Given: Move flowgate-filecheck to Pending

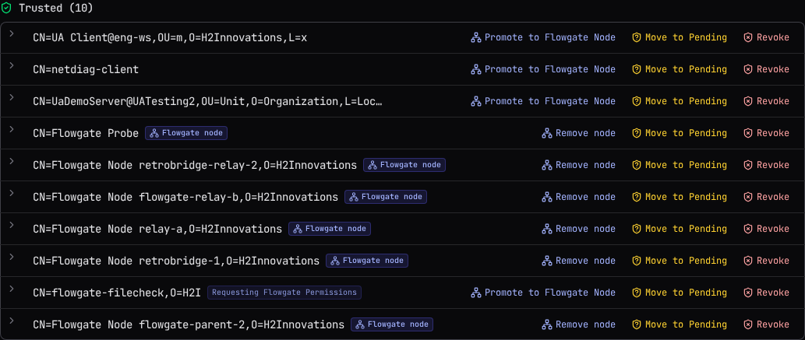Looking at the screenshot, I should click(x=680, y=293).
